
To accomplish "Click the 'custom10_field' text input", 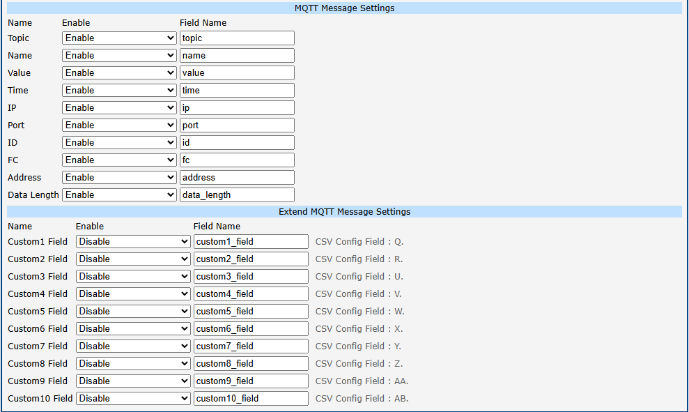I will click(251, 398).
